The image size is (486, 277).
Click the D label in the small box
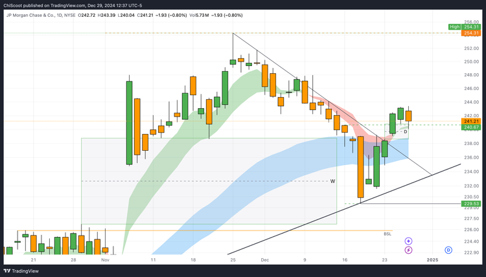(406, 132)
